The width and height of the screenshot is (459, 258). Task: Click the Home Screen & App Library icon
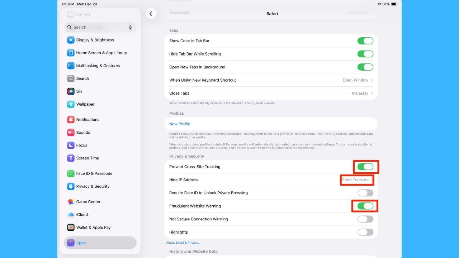(x=71, y=53)
